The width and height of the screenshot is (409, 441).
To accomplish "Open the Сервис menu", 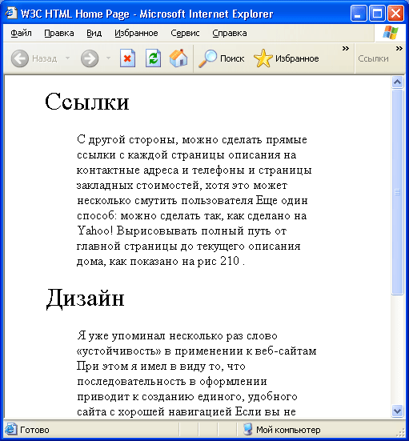I will click(185, 33).
